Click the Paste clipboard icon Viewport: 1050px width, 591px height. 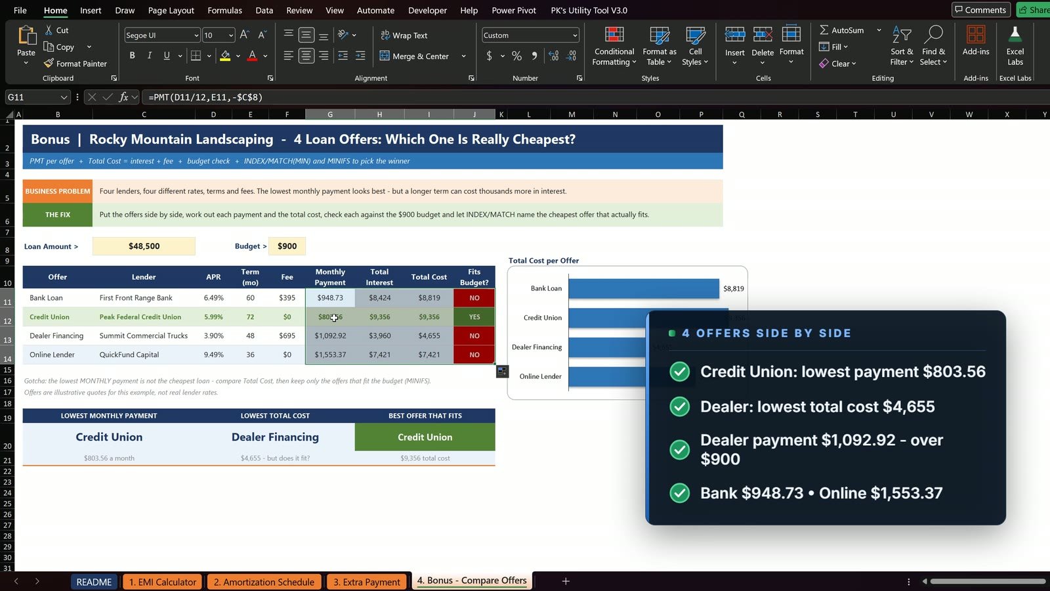[26, 35]
